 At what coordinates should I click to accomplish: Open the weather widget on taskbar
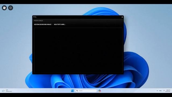point(7,91)
